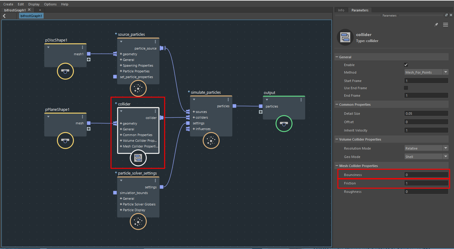Click the three-dot options icon on collider node

155,111
